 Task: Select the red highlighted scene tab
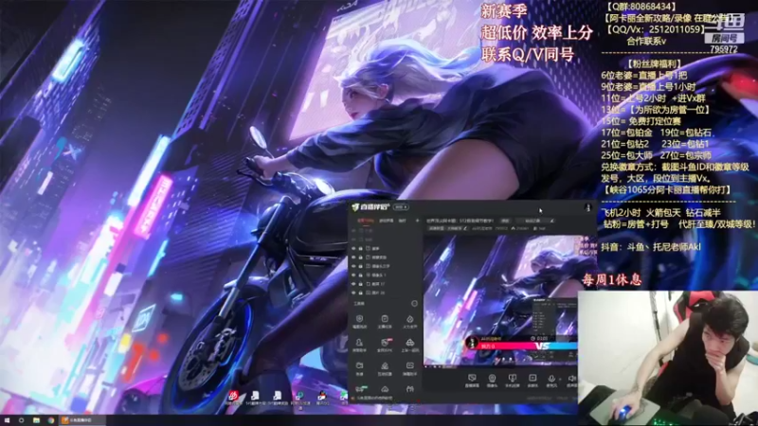click(366, 221)
